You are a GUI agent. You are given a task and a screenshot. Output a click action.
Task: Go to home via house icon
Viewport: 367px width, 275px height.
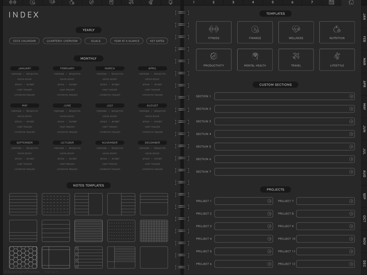pos(351,2)
